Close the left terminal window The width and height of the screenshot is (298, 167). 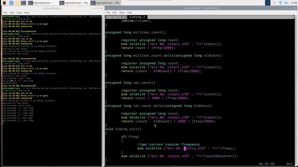click(102, 8)
